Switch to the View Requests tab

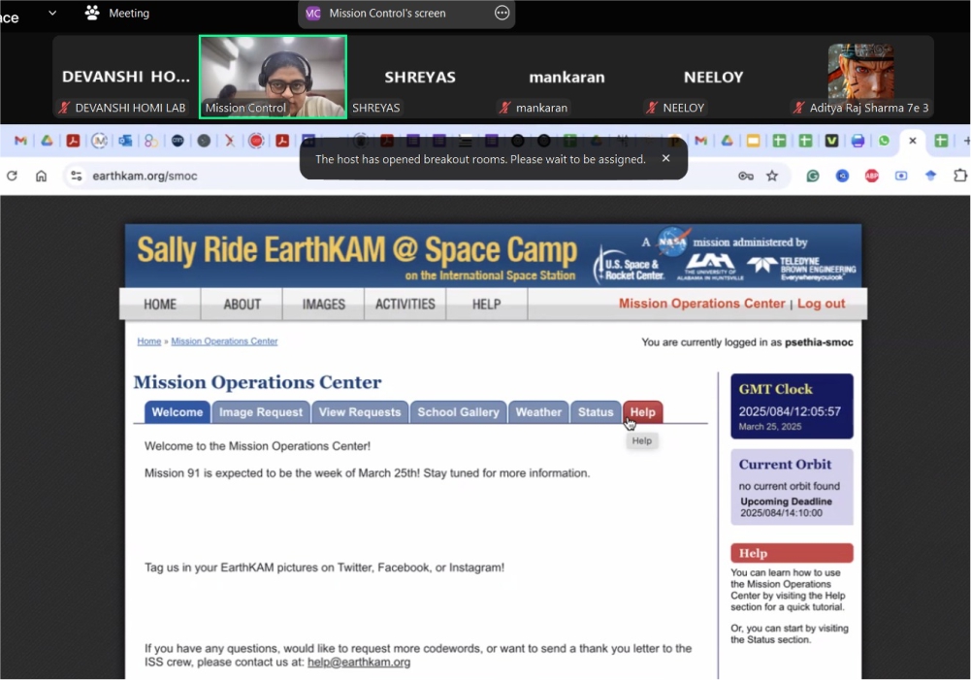tap(359, 412)
